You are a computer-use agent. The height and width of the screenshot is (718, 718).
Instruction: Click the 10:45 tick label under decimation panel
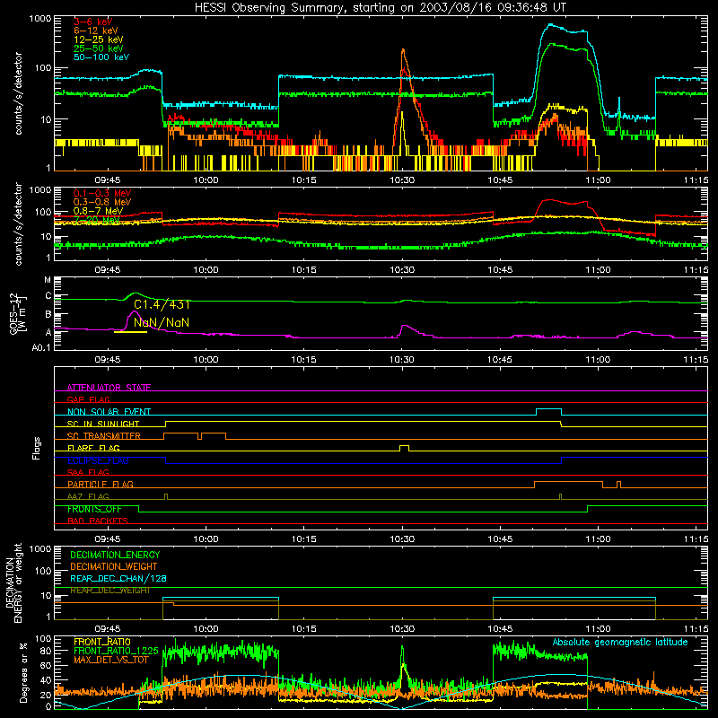point(500,629)
